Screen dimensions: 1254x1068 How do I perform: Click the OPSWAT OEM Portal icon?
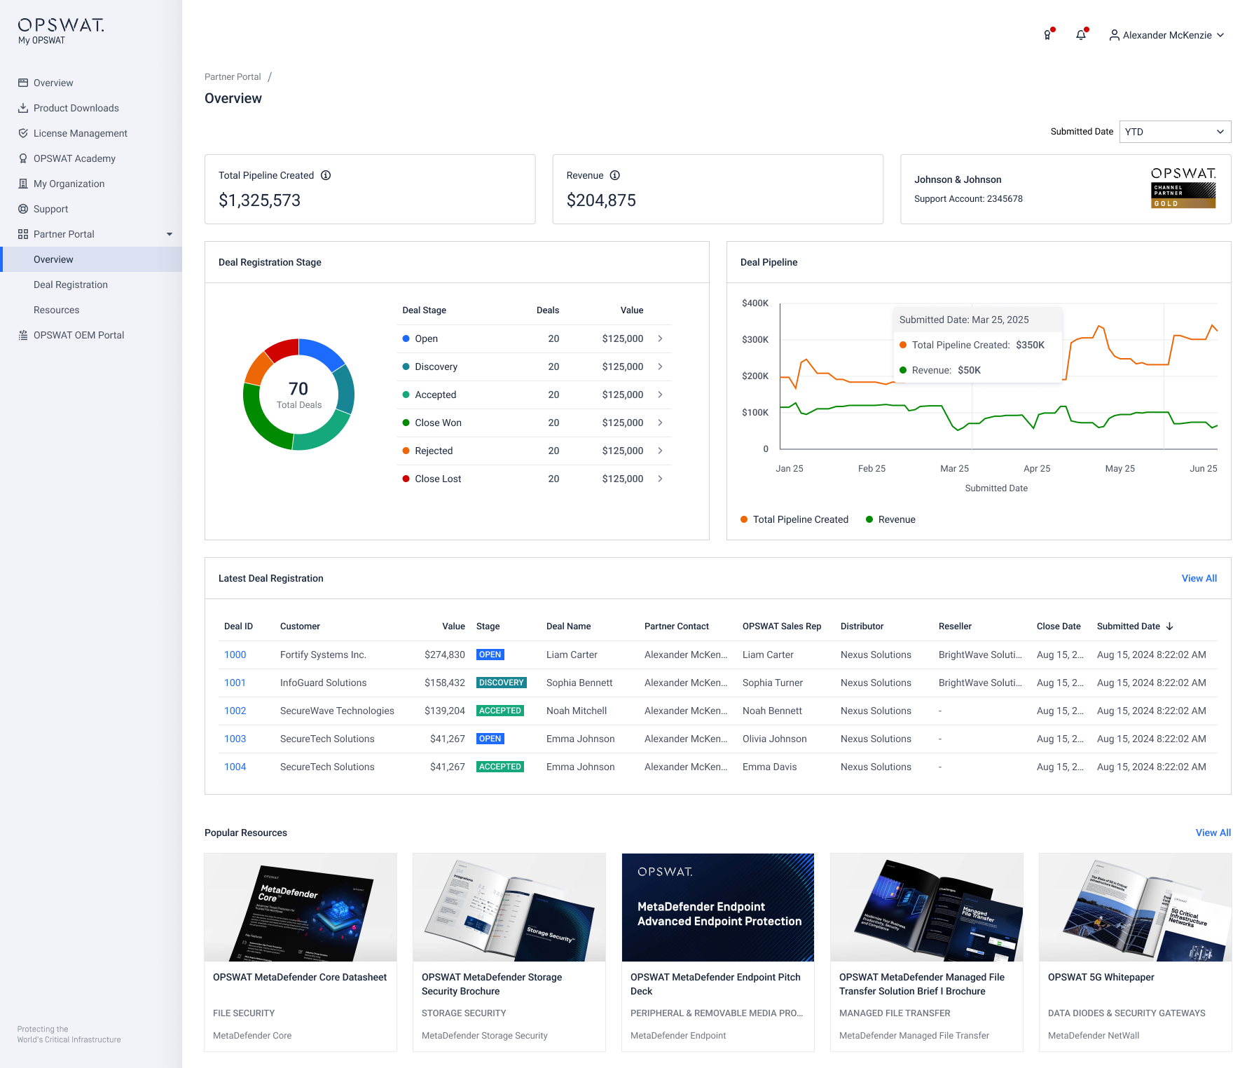pos(23,335)
